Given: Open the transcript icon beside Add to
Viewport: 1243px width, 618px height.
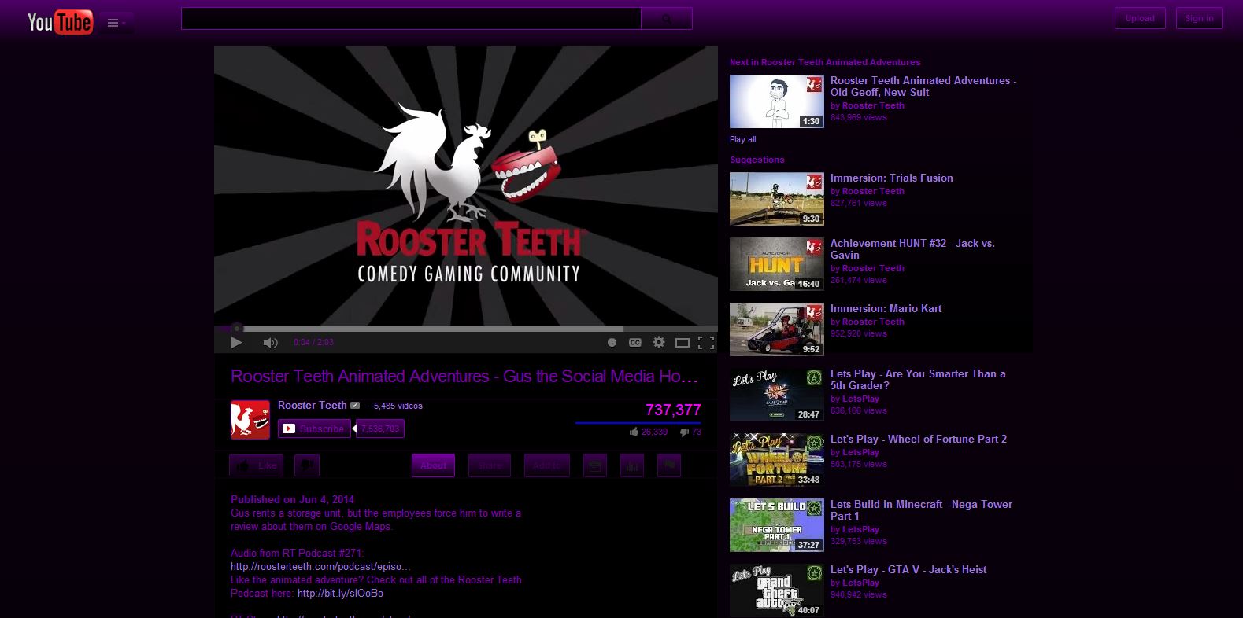Looking at the screenshot, I should (596, 465).
